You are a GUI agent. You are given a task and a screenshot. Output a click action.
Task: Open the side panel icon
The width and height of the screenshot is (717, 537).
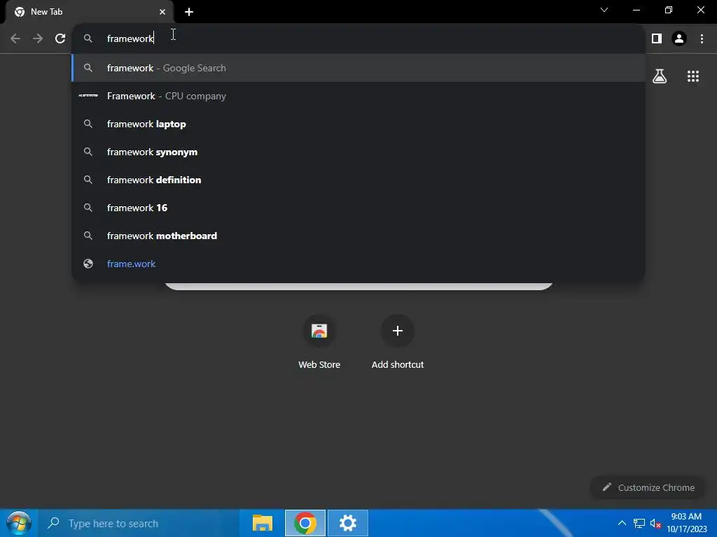pyautogui.click(x=657, y=38)
